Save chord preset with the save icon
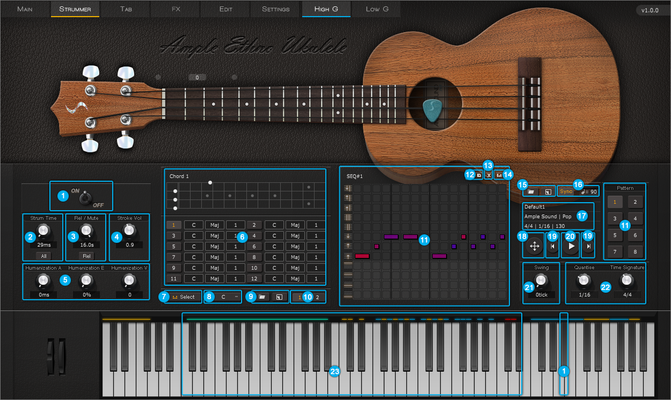The width and height of the screenshot is (671, 400). (x=279, y=297)
